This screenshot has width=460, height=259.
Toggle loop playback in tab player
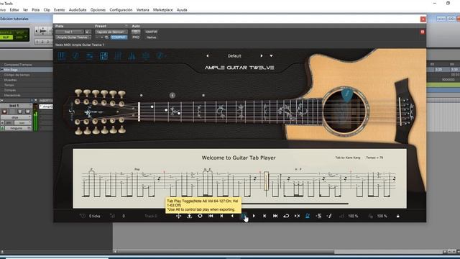coord(286,216)
